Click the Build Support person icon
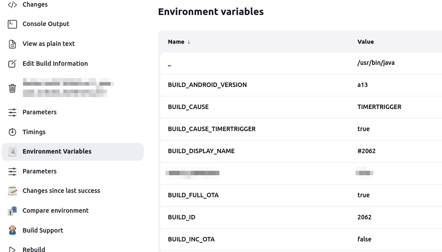Screen dimensions: 442x252 (x=12, y=230)
